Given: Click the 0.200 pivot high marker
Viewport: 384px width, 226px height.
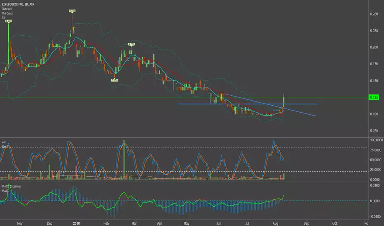Looking at the screenshot, I should [131, 44].
